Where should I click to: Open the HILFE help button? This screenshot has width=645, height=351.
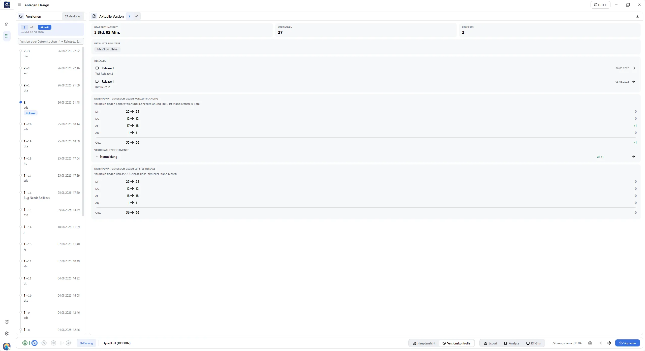coord(600,5)
